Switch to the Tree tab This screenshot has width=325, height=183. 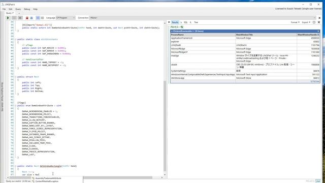[x=196, y=22]
